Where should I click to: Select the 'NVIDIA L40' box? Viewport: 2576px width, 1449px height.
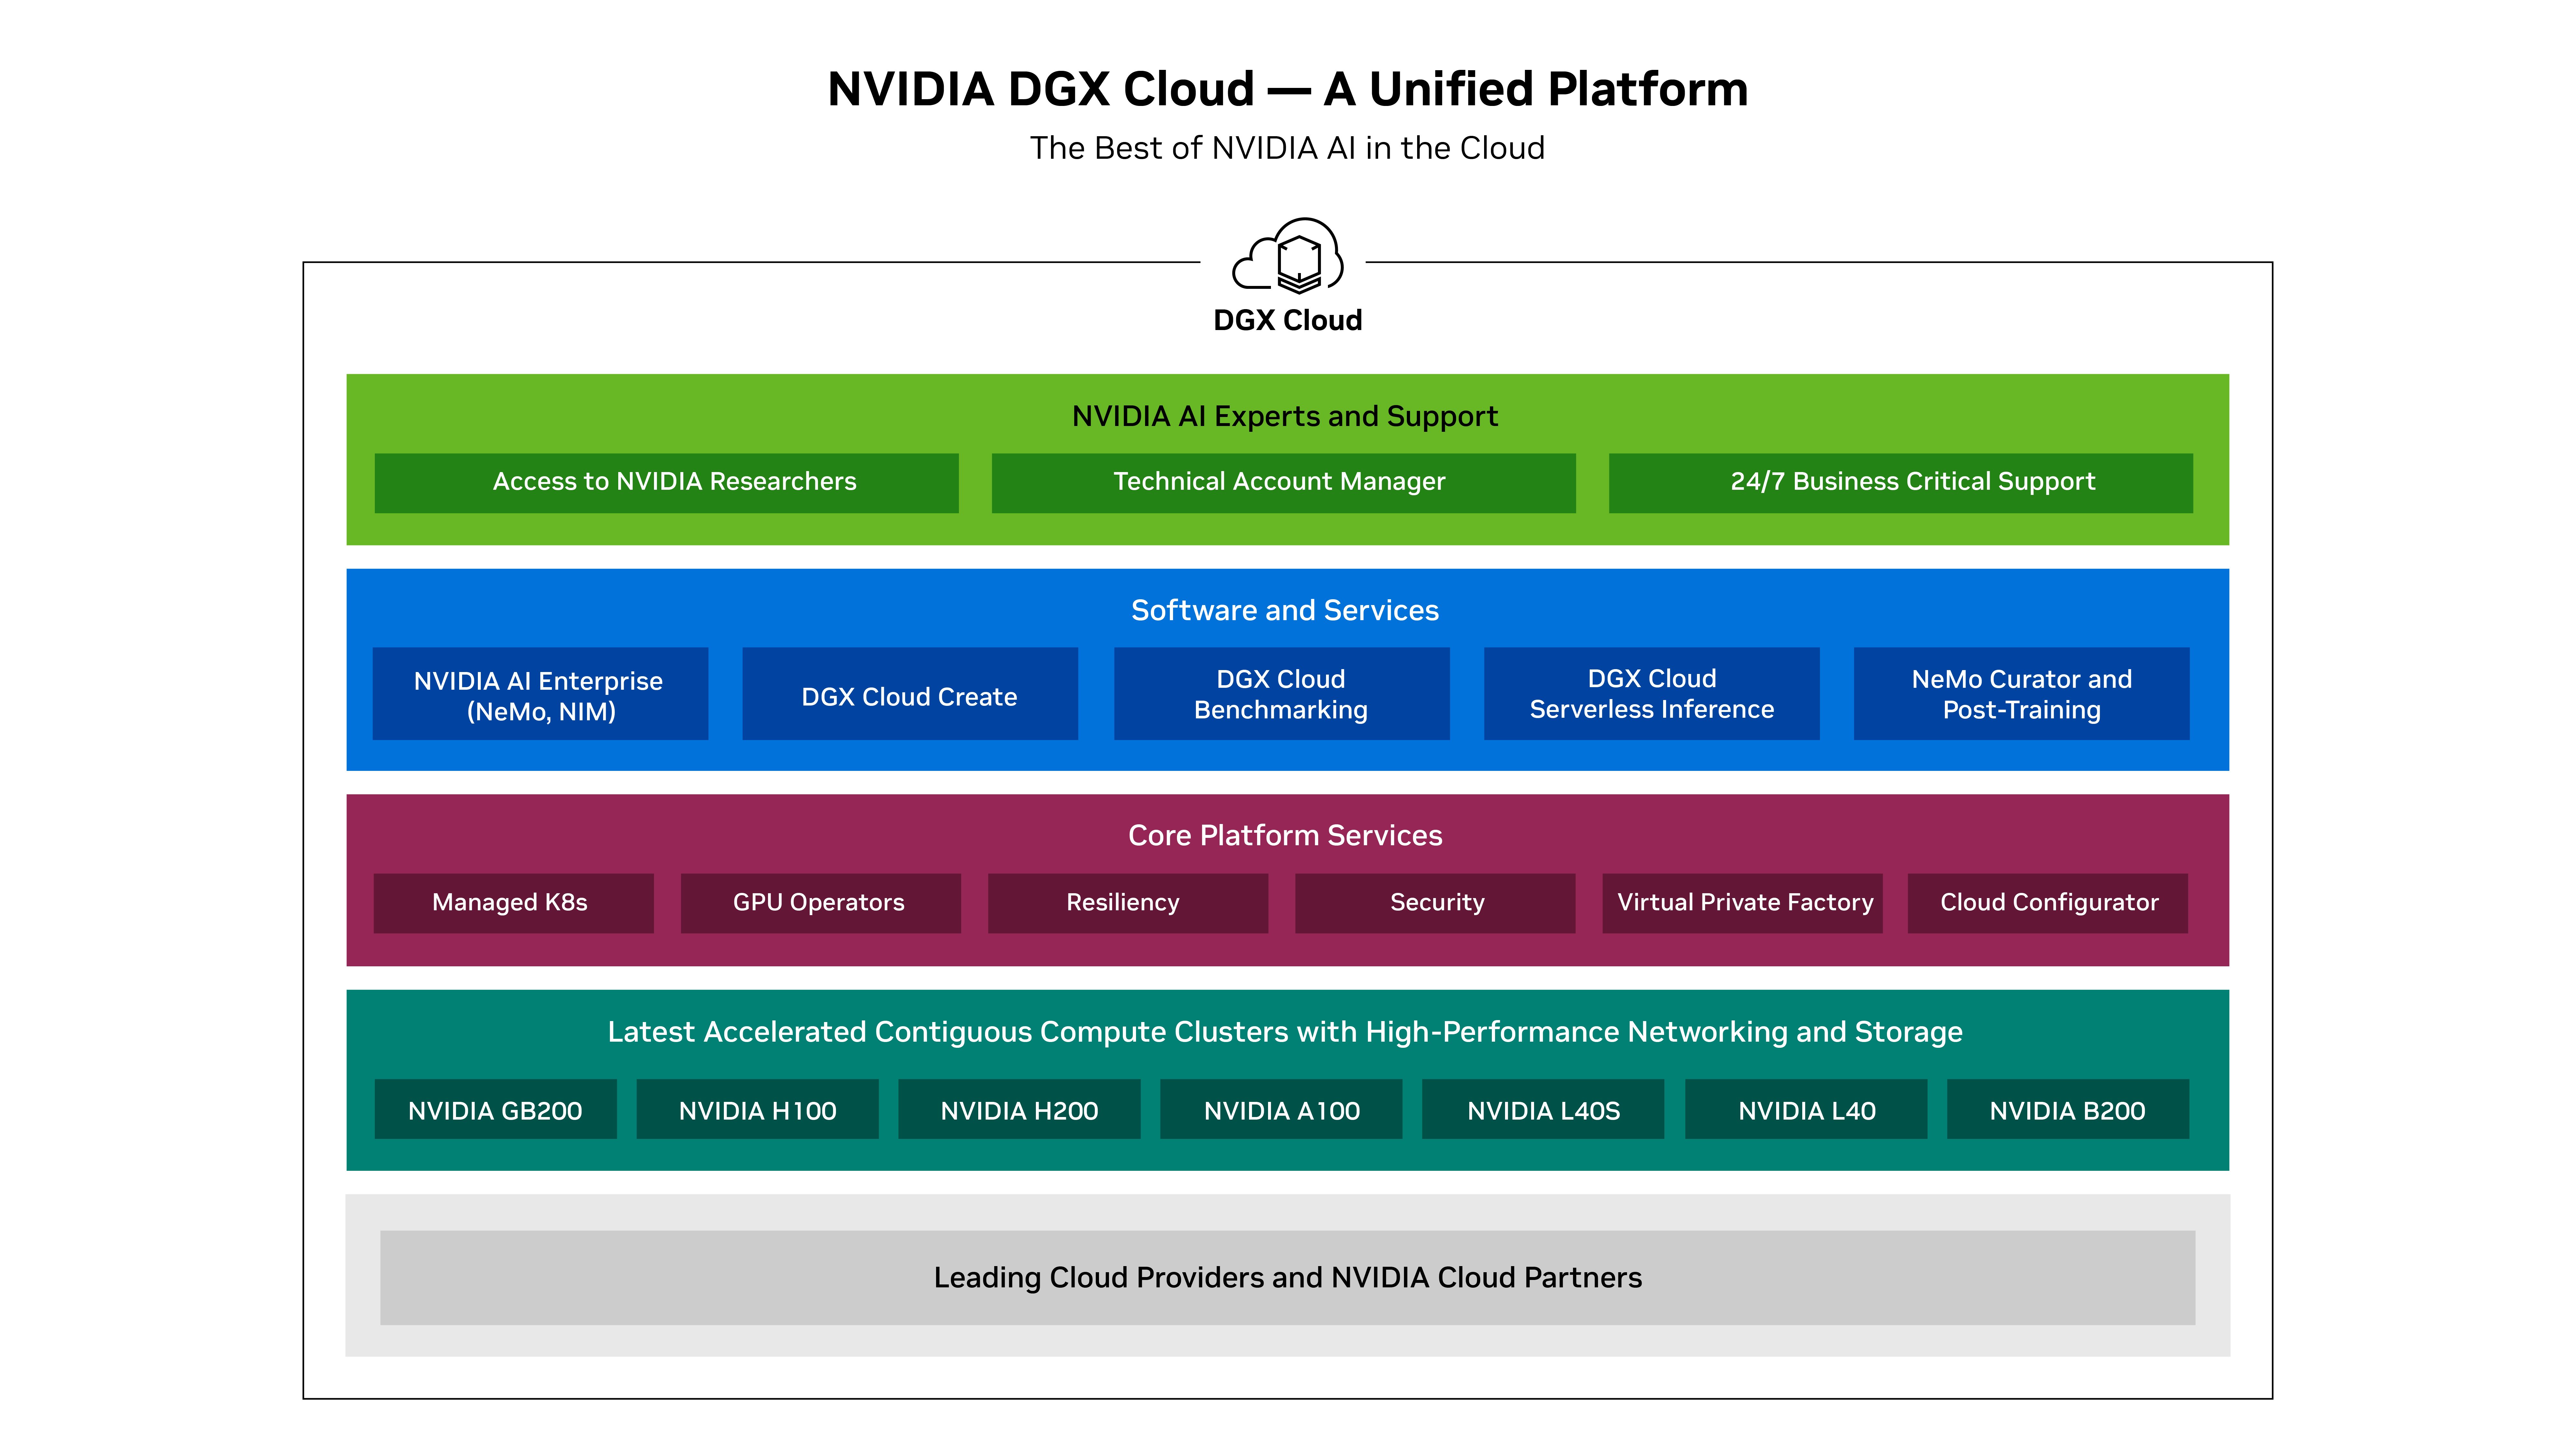[x=1806, y=1109]
